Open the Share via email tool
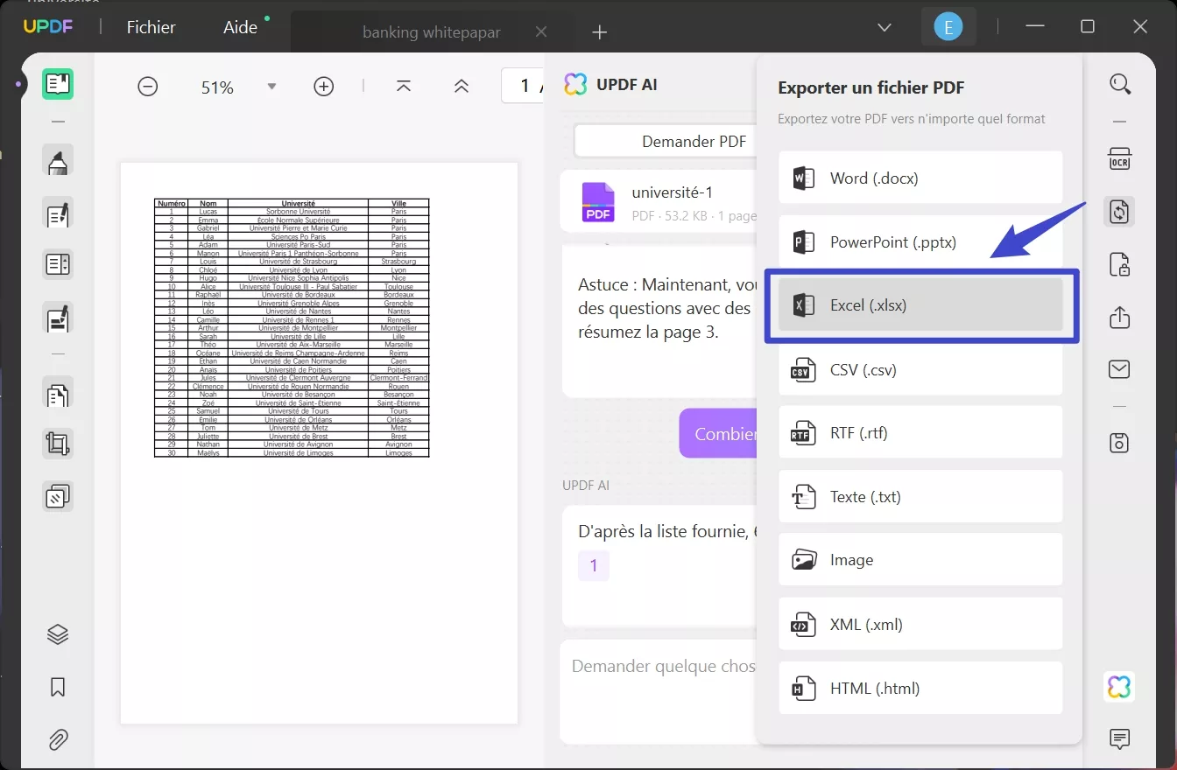1177x770 pixels. (x=1120, y=369)
